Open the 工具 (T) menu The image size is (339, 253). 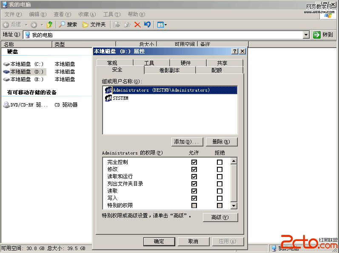(111, 14)
